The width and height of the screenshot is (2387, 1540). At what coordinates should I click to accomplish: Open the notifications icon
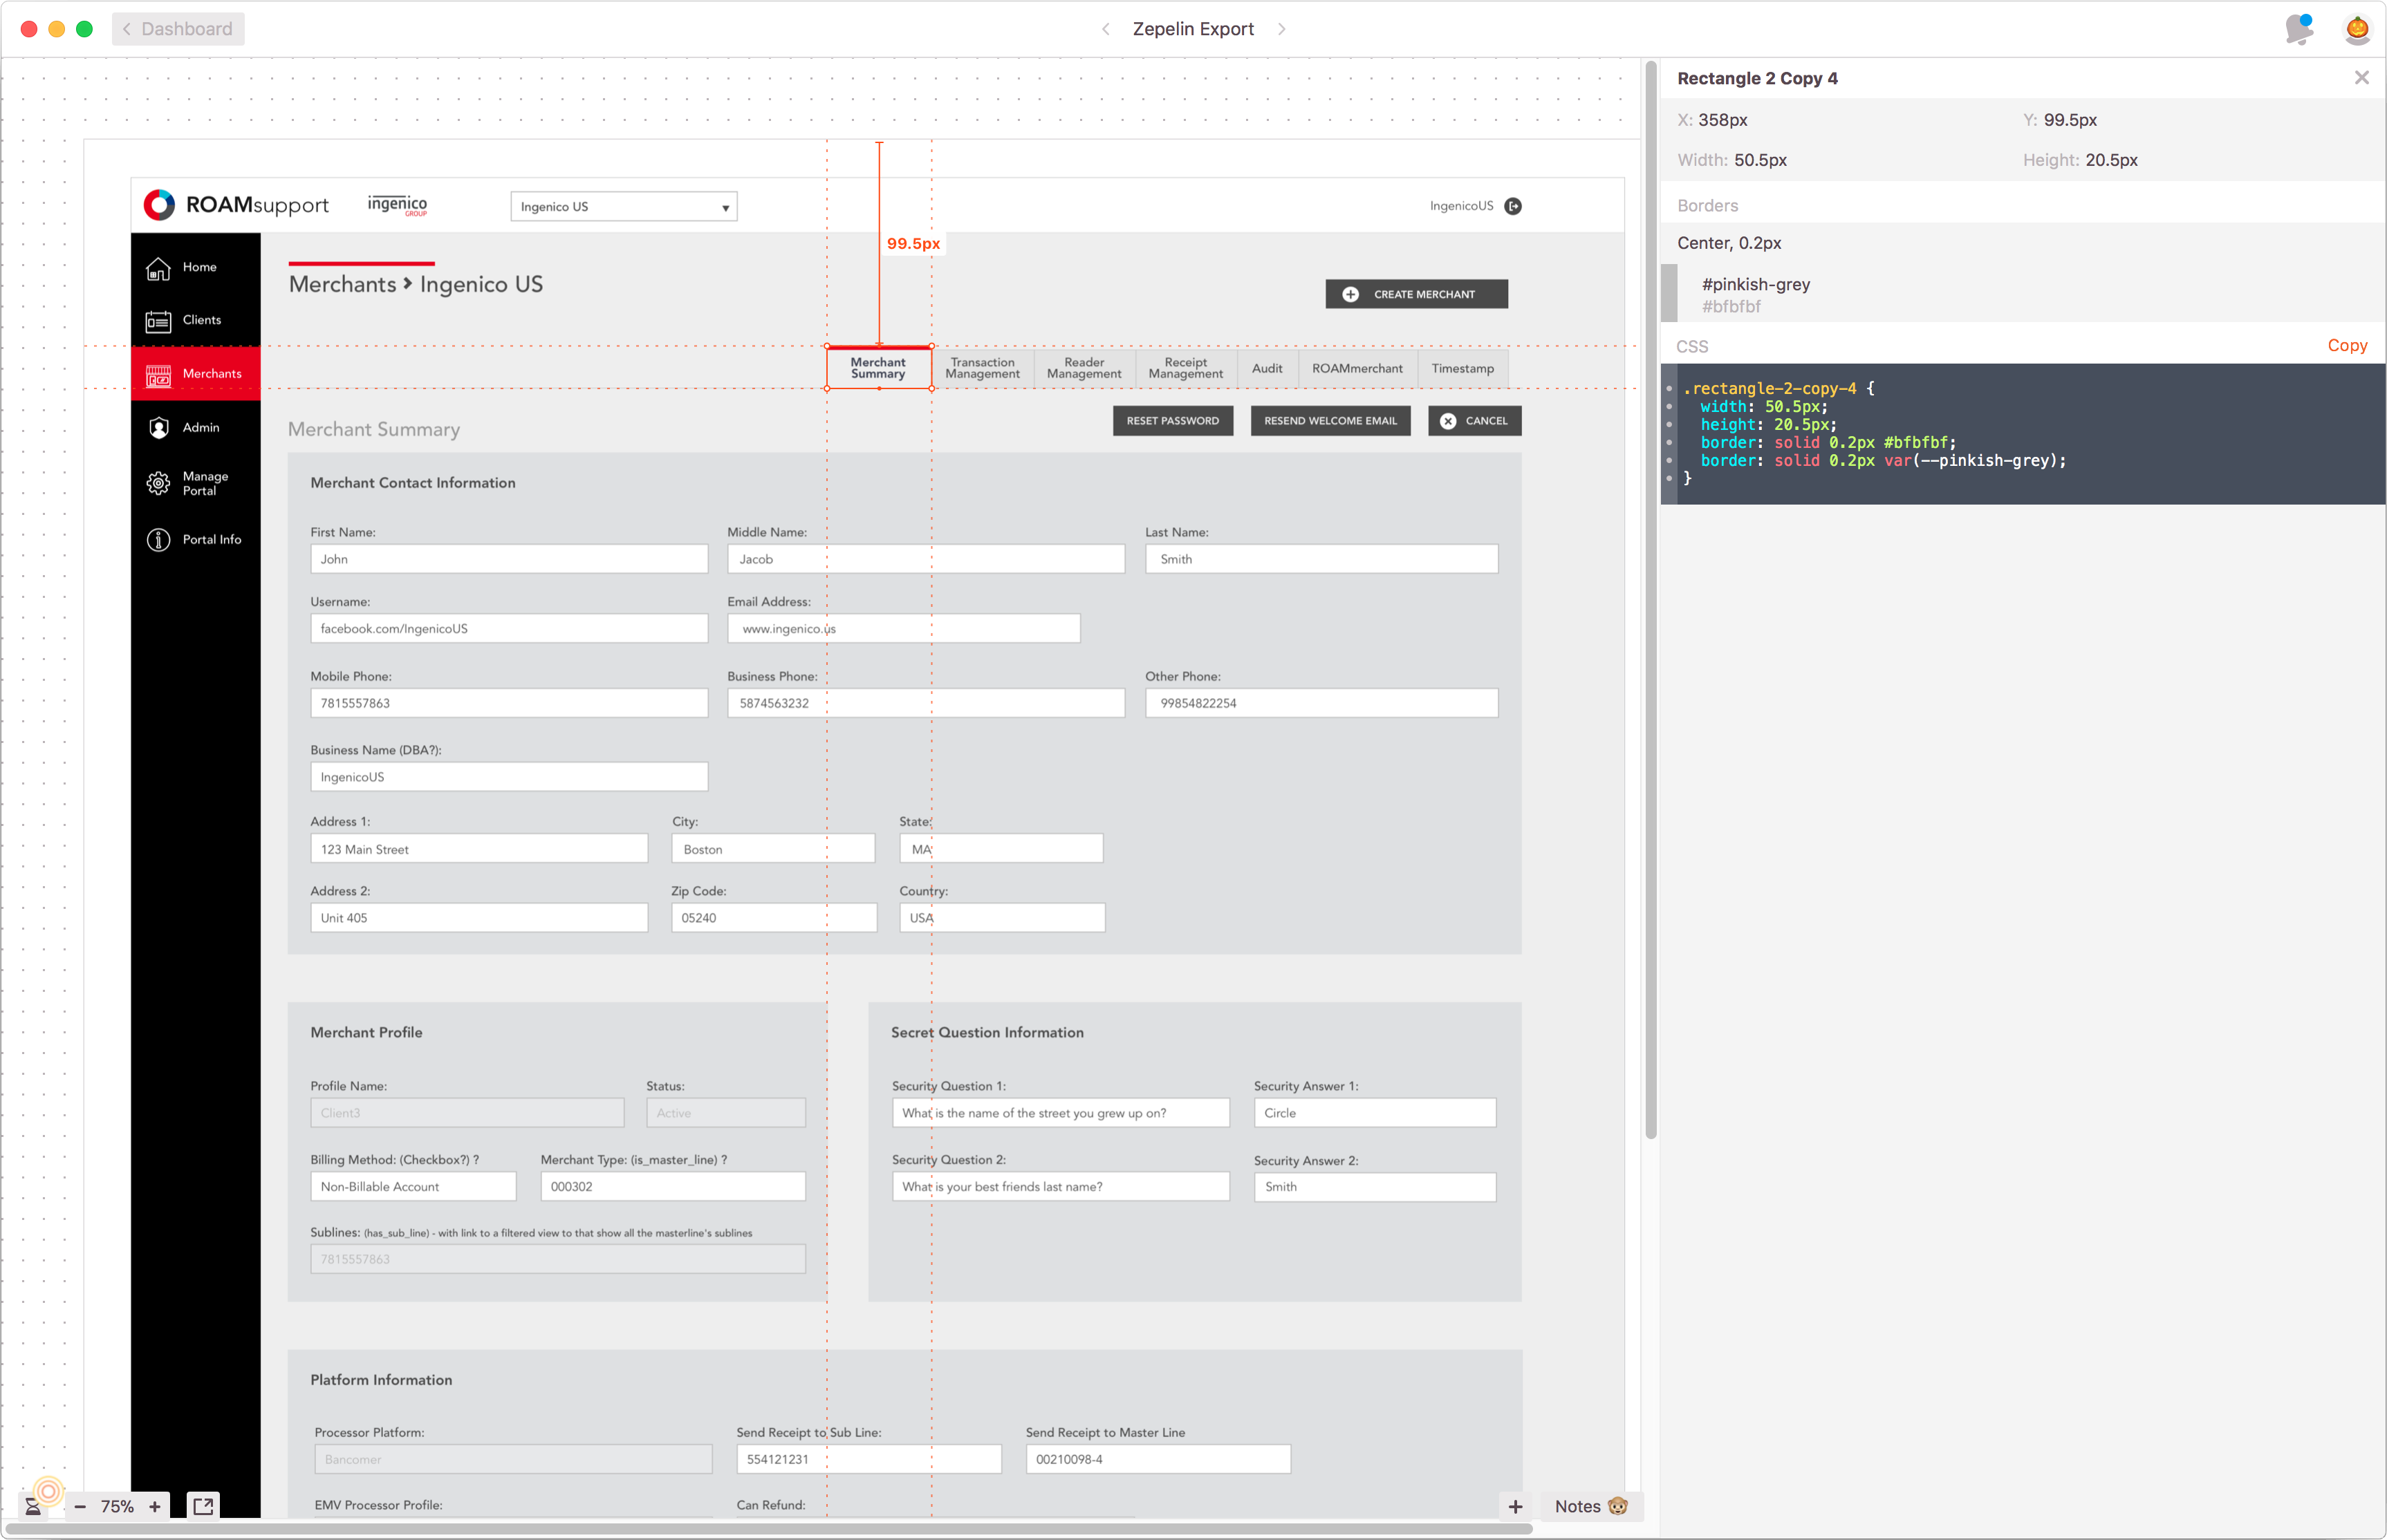(x=2299, y=29)
